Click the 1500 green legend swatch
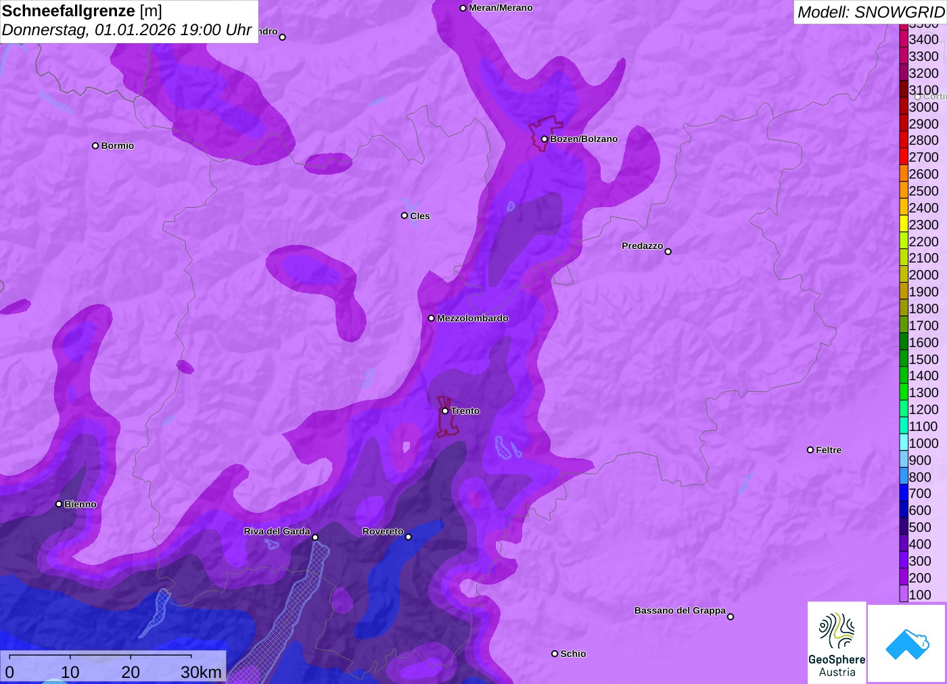This screenshot has height=684, width=947. (904, 359)
